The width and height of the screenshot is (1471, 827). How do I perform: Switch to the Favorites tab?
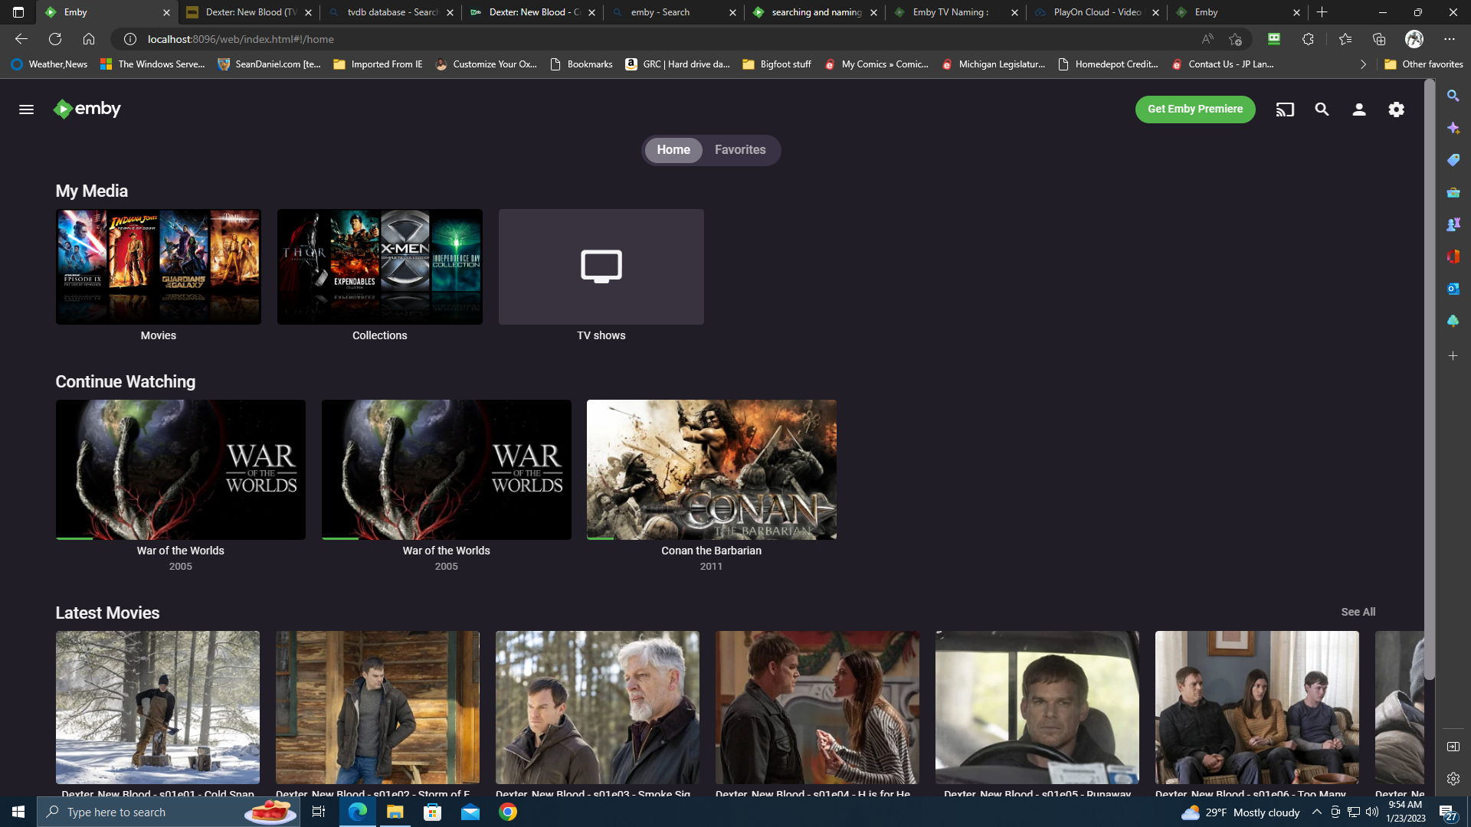click(739, 150)
